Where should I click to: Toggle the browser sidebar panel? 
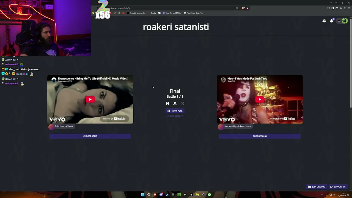333,8
